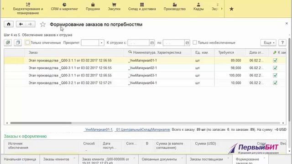Click required quantity 89,000
Screen dimensions: 292x164
click(236, 61)
